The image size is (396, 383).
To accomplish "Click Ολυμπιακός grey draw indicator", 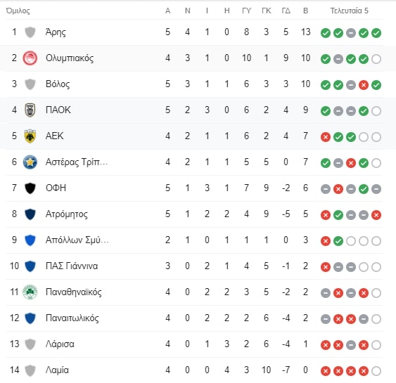I will click(x=338, y=59).
